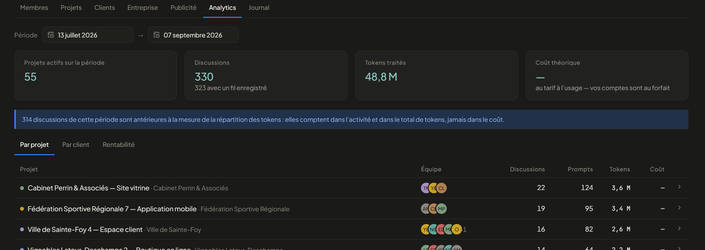
Task: Click the 22 discussions value for Cabinet Perrin
Action: pos(541,188)
